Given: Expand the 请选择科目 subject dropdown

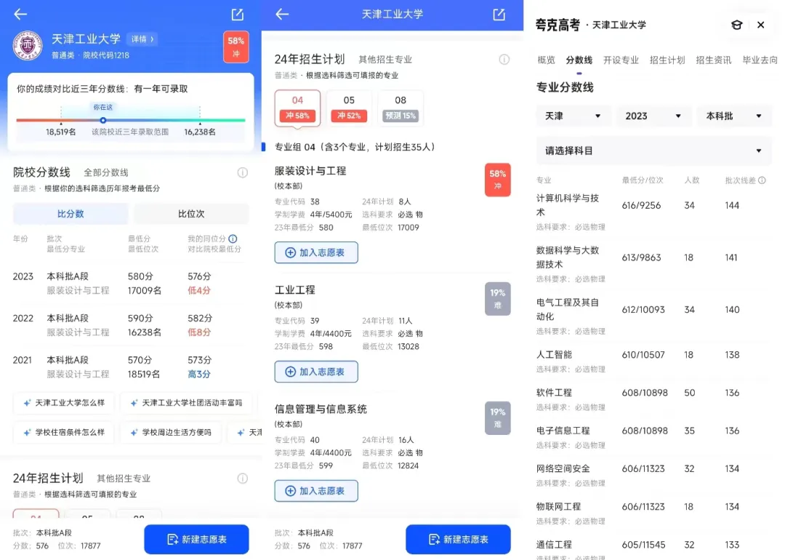Looking at the screenshot, I should click(653, 151).
